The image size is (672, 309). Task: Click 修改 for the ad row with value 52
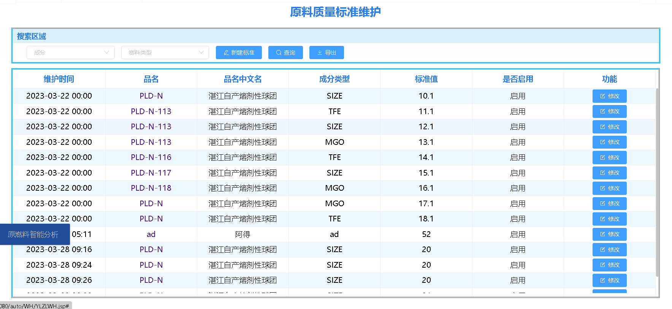[x=609, y=234]
